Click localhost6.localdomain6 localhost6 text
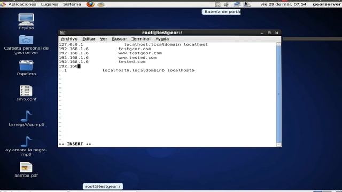 (149, 70)
